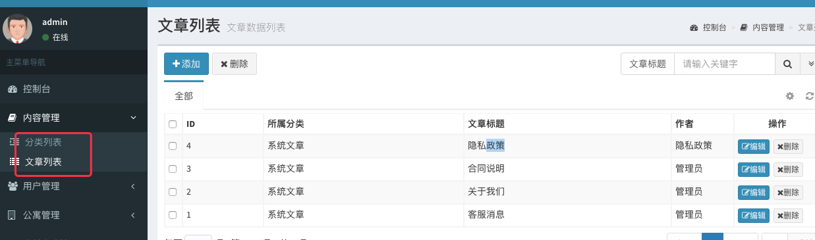The image size is (815, 240).
Task: Expand the advanced search chevron dropdown
Action: click(808, 64)
